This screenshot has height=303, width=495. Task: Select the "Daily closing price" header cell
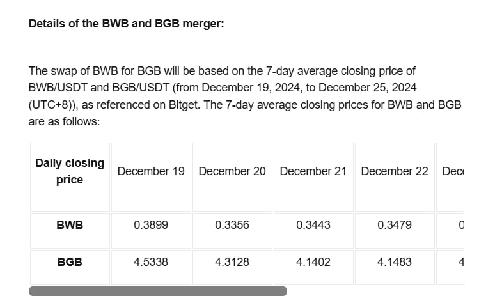(70, 171)
